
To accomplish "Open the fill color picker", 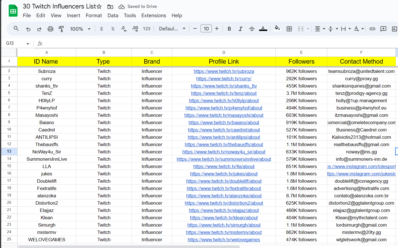I will point(277,28).
